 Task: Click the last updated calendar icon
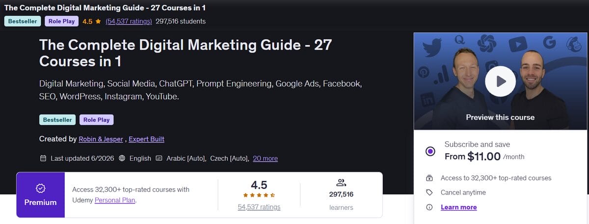pos(43,158)
